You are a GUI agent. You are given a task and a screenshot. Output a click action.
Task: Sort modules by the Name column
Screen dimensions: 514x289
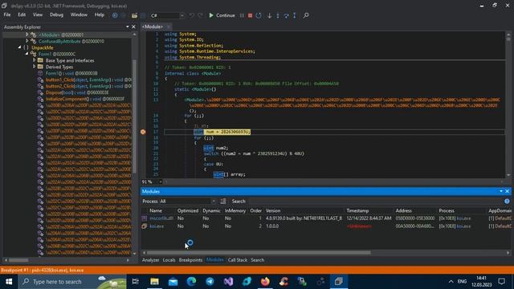pos(156,210)
